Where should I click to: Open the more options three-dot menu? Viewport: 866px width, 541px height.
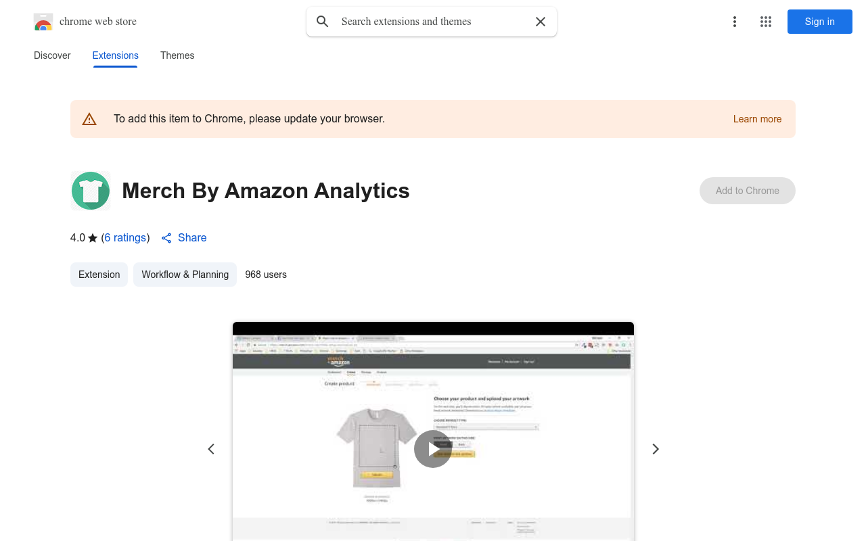click(735, 22)
